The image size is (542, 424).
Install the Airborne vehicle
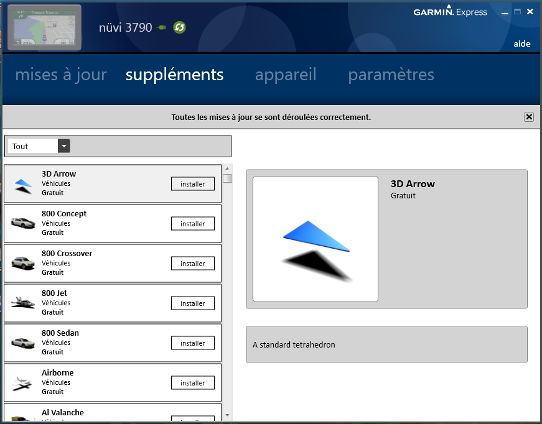click(193, 383)
